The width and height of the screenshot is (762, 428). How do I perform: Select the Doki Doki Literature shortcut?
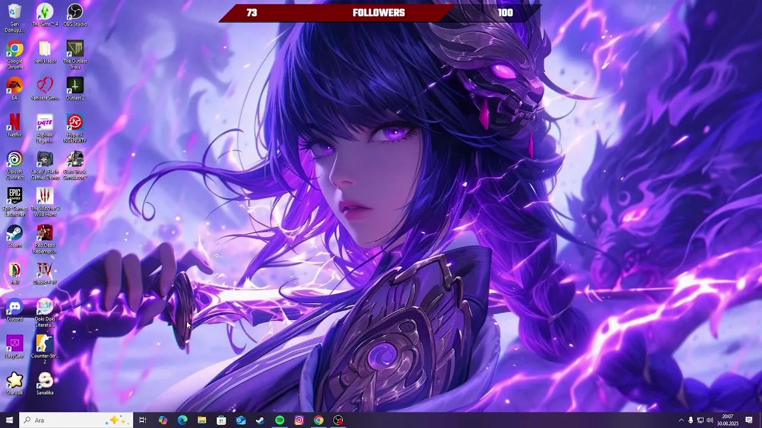coord(45,313)
